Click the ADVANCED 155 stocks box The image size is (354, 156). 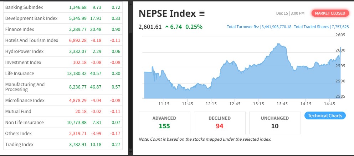point(164,123)
